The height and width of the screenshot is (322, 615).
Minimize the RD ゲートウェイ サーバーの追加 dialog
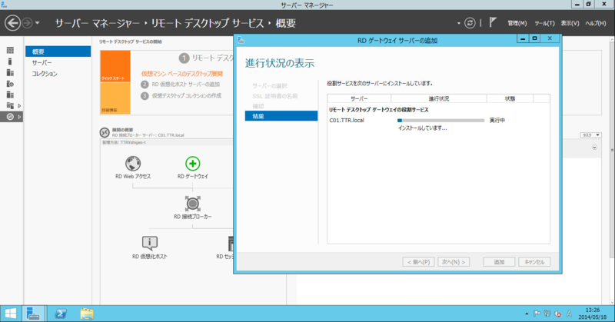tap(523, 38)
